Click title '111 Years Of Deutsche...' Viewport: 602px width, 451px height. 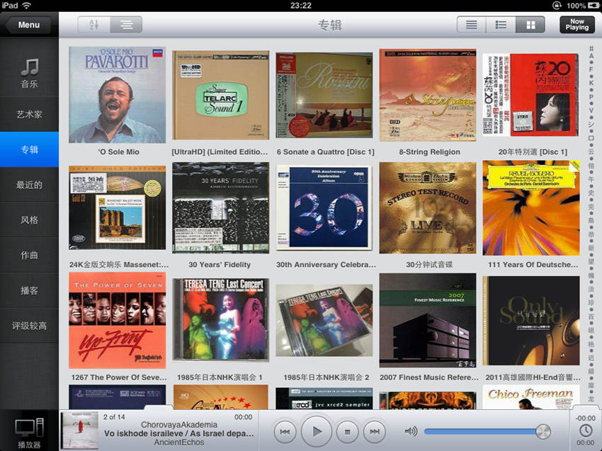click(533, 265)
